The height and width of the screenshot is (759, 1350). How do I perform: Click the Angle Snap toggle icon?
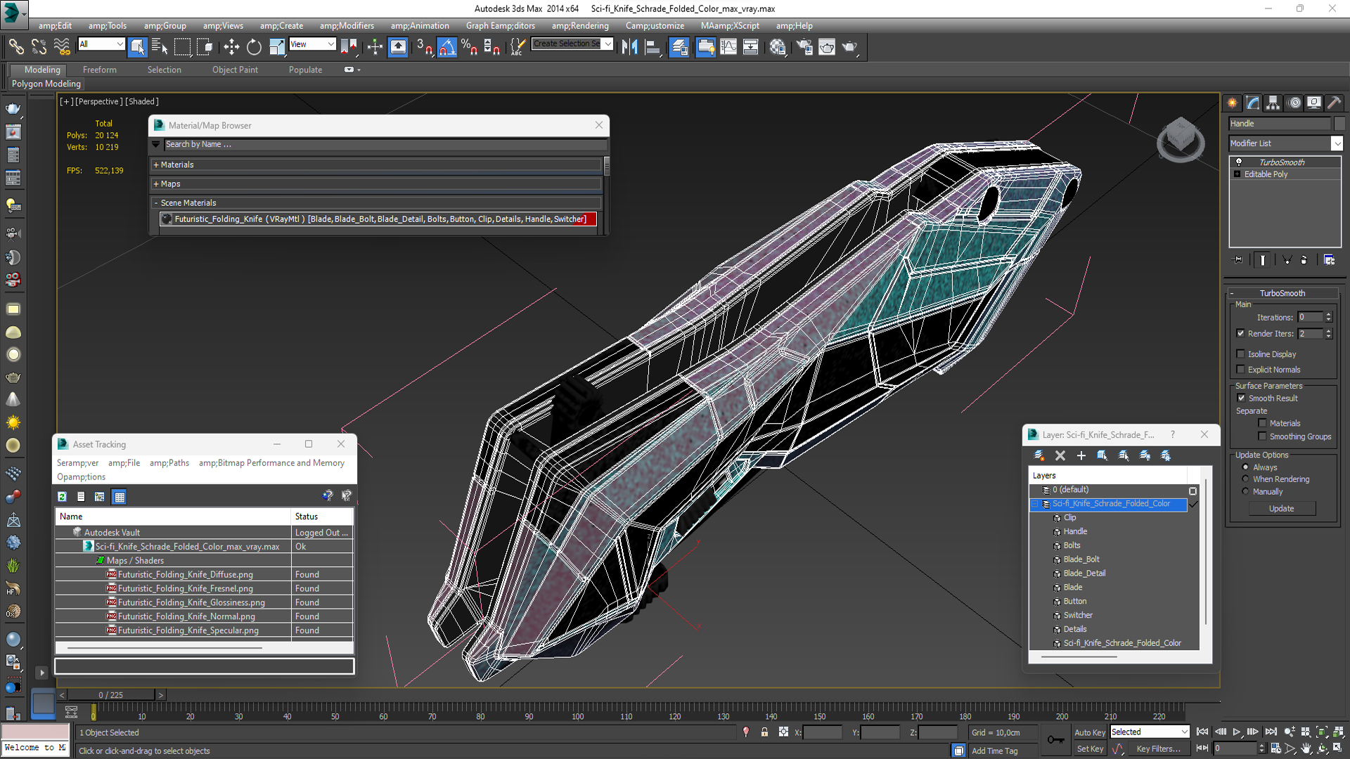pyautogui.click(x=447, y=47)
